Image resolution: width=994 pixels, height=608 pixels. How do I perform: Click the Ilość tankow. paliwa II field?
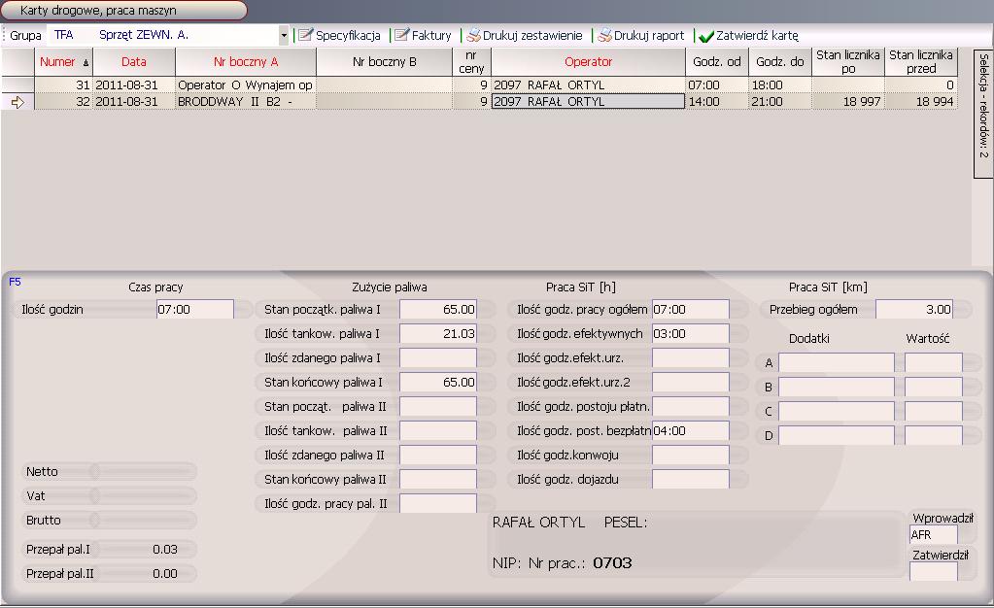click(x=438, y=430)
